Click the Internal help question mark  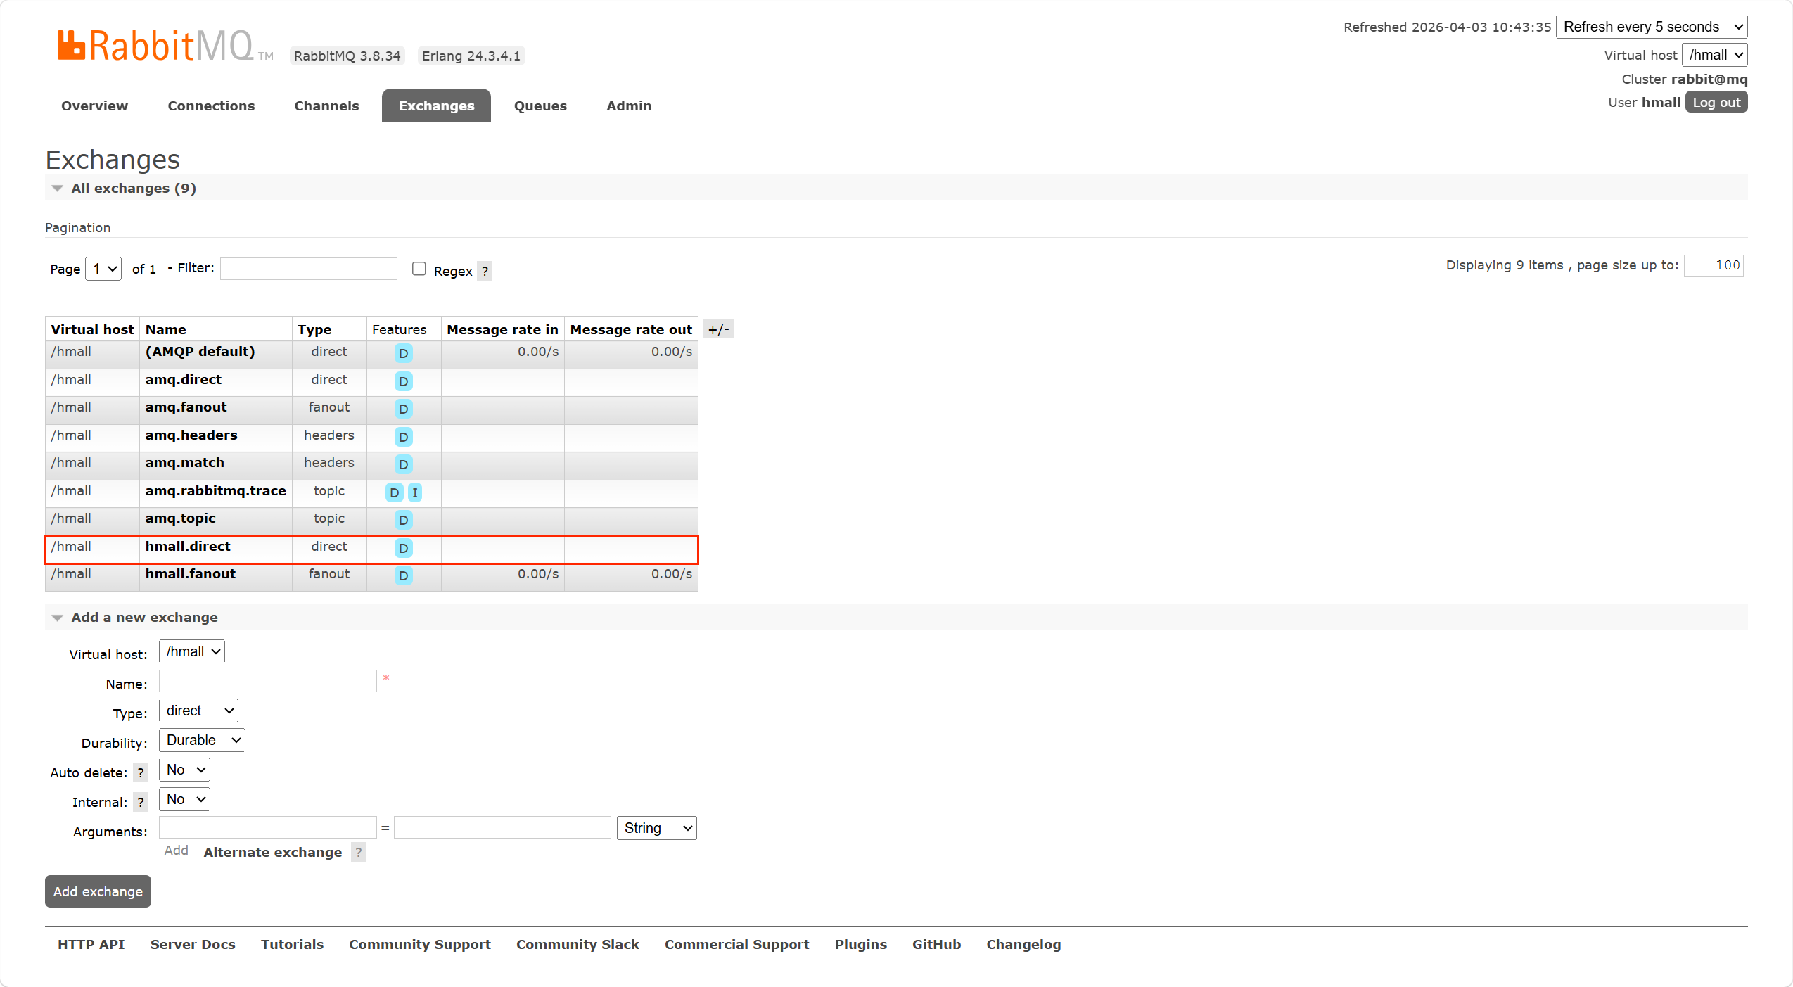(141, 802)
